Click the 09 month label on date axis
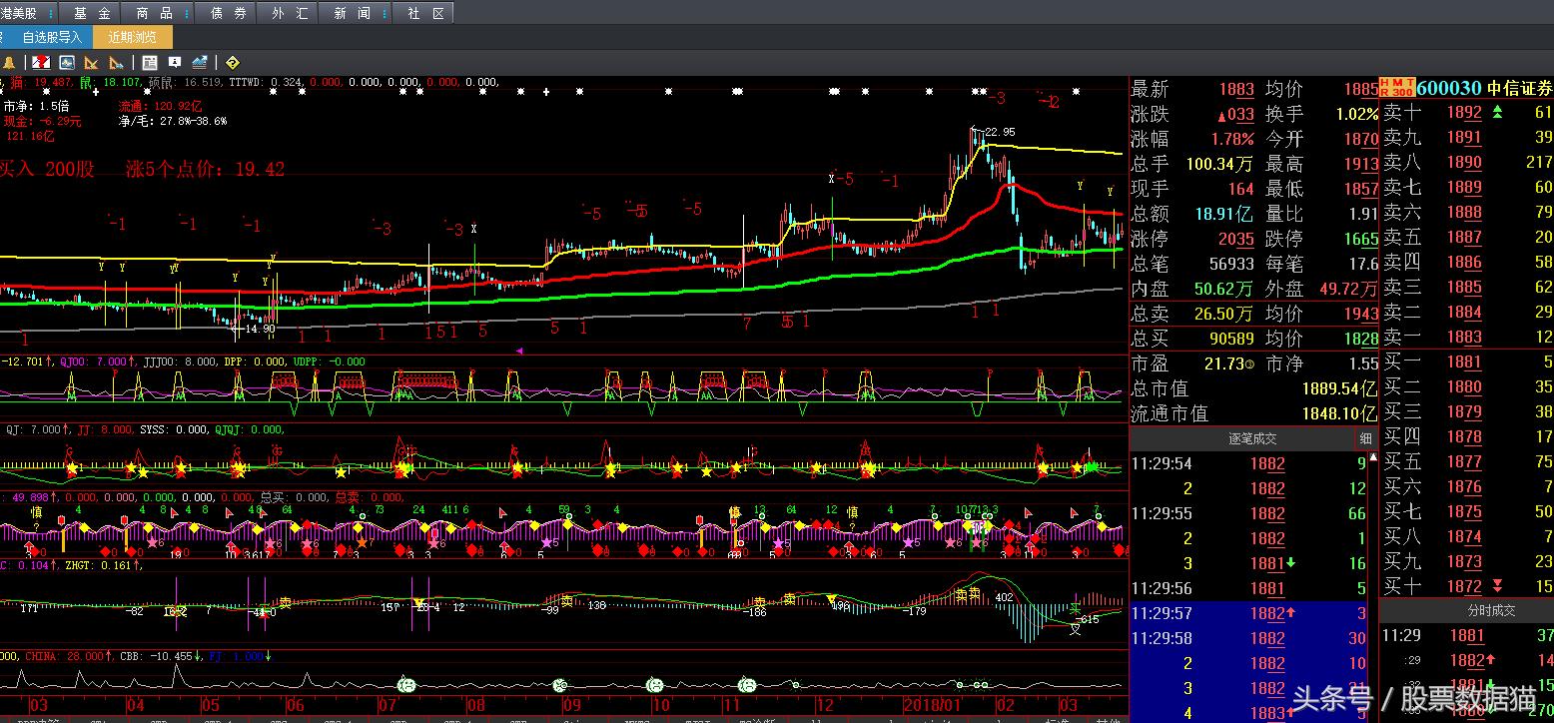Screen dimensions: 1554x723 click(571, 705)
